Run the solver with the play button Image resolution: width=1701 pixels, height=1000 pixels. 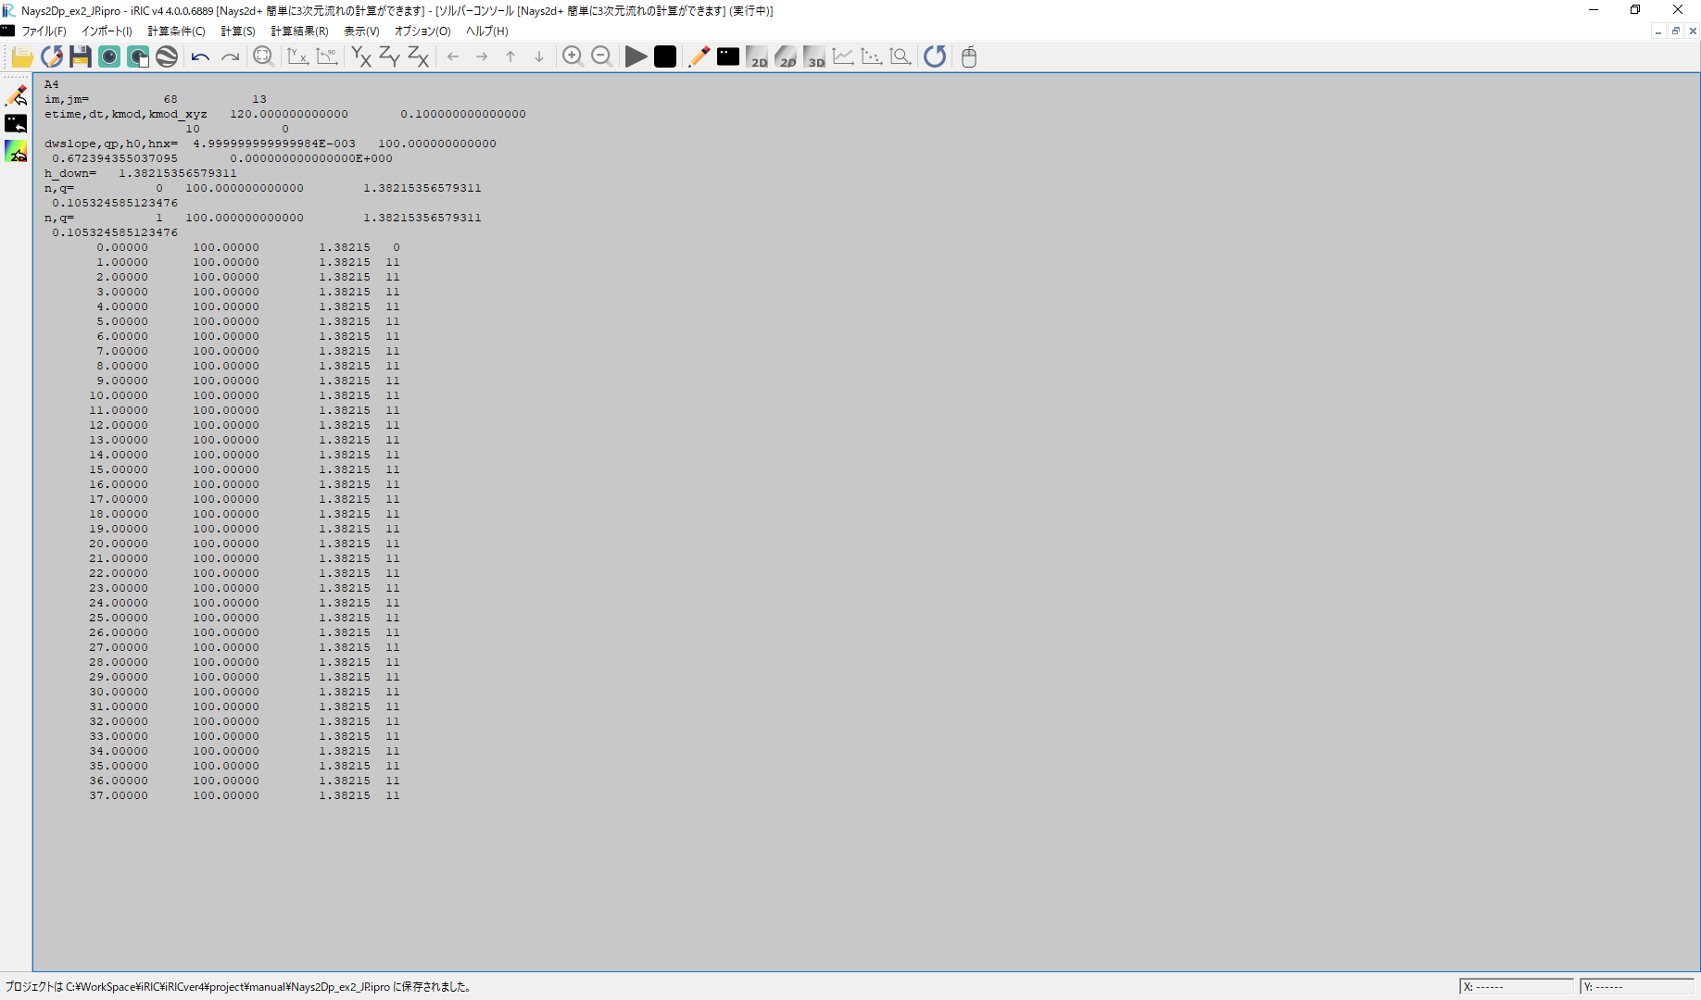coord(636,57)
